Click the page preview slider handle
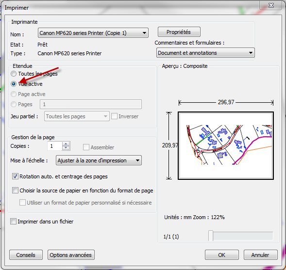 click(211, 236)
